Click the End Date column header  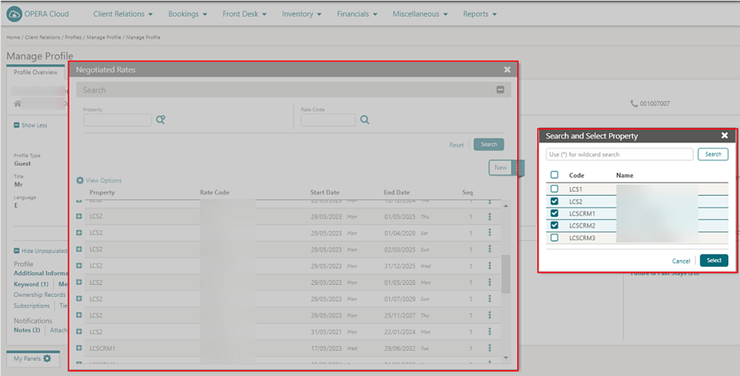pos(397,193)
